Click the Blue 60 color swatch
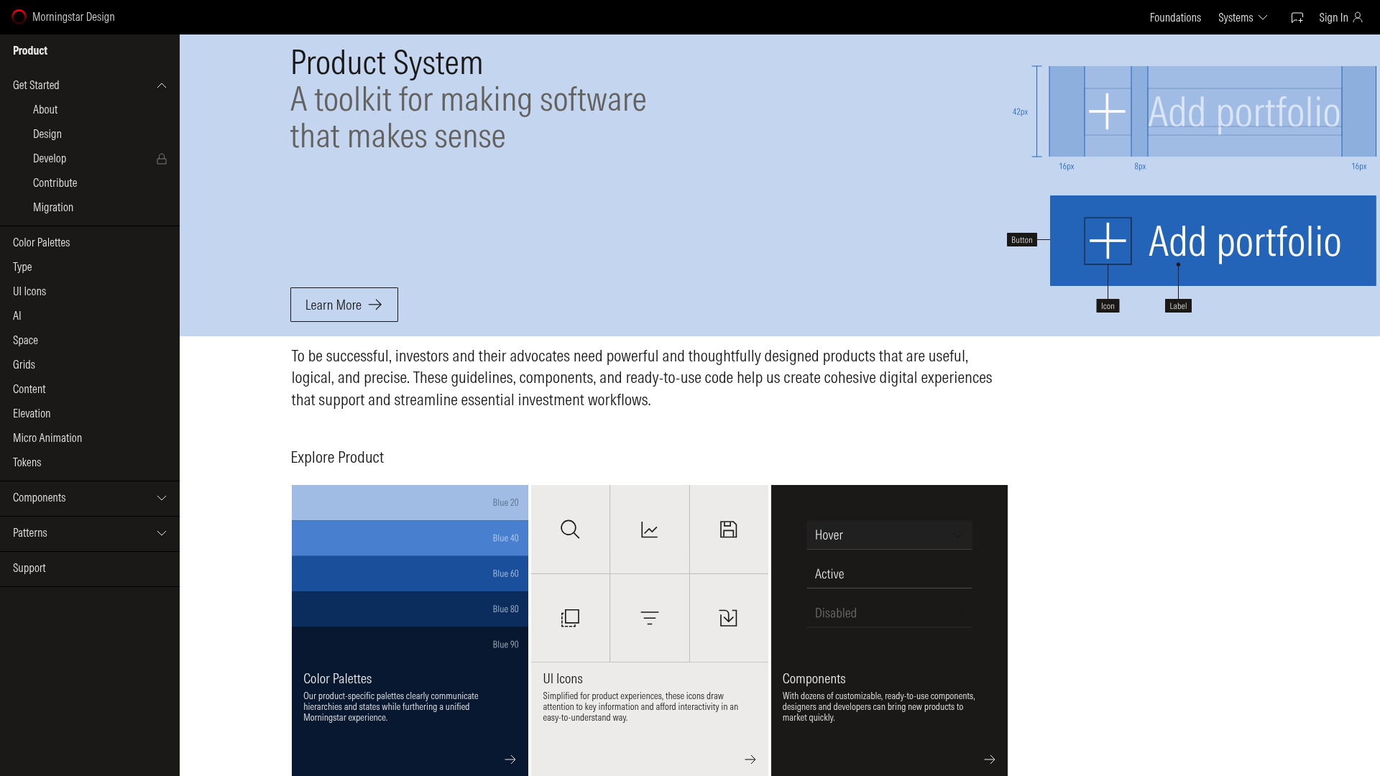1380x776 pixels. click(410, 573)
